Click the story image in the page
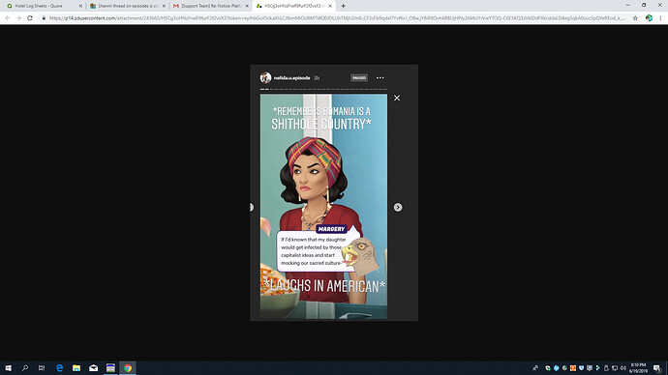 [x=323, y=206]
